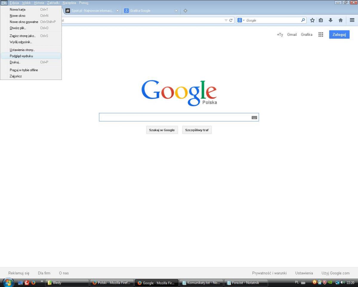Click the search magnifier icon in search bar
Screen dimensions: 358x287
(303, 20)
